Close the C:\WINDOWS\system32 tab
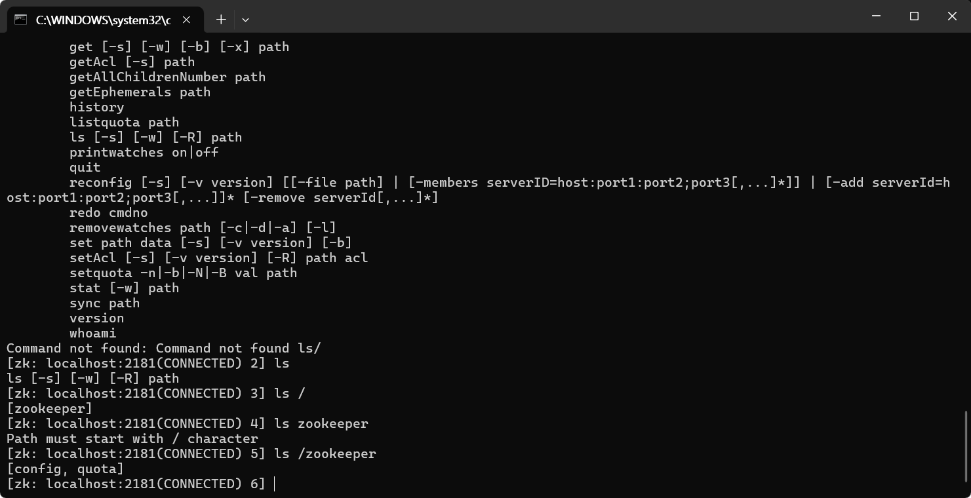Image resolution: width=971 pixels, height=498 pixels. pos(186,20)
